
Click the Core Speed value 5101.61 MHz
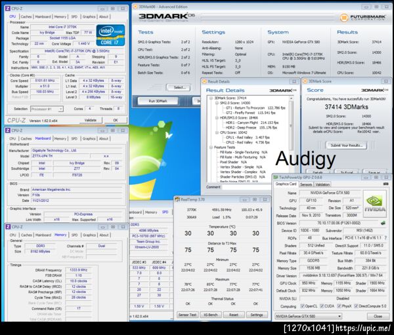[x=45, y=81]
